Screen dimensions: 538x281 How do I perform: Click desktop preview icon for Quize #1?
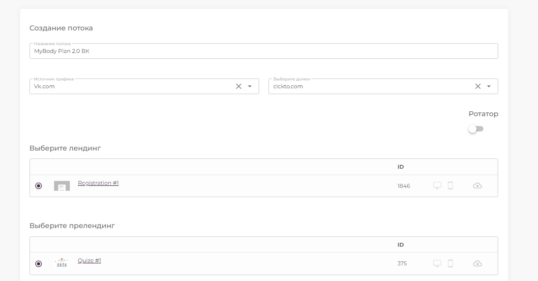pyautogui.click(x=437, y=263)
